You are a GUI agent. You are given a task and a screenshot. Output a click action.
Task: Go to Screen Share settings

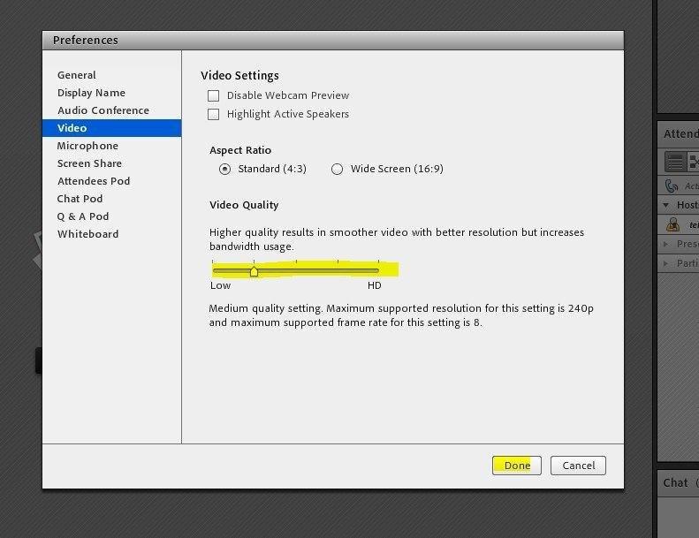coord(89,163)
